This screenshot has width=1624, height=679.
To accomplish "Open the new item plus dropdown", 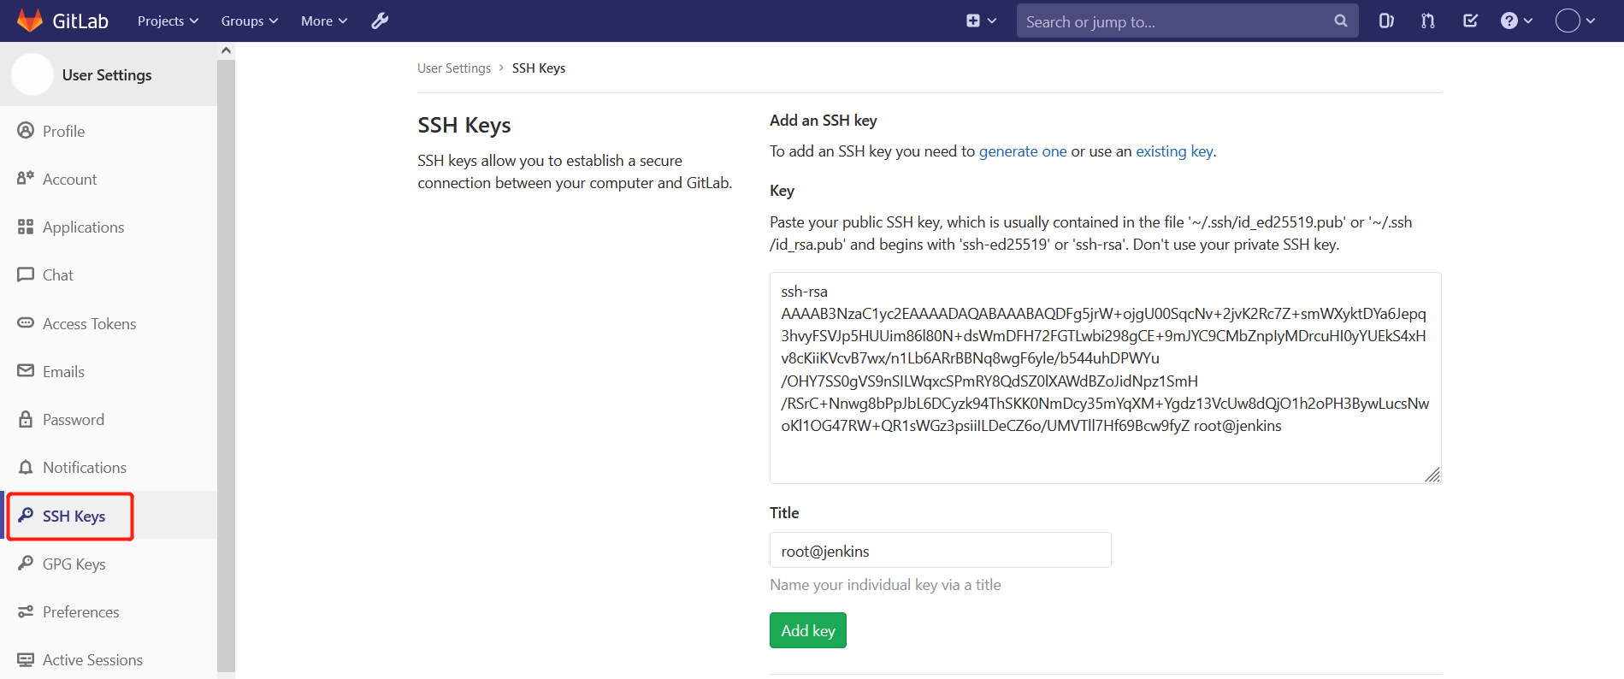I will pos(981,21).
